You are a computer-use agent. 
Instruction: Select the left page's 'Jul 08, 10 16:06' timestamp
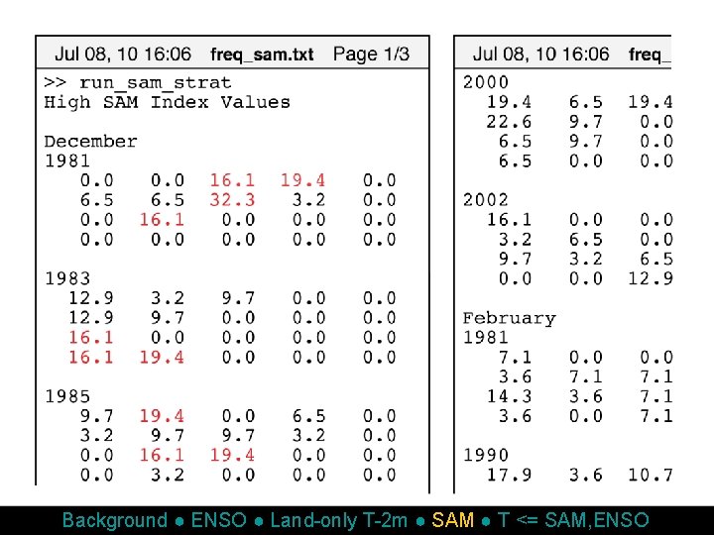click(123, 54)
